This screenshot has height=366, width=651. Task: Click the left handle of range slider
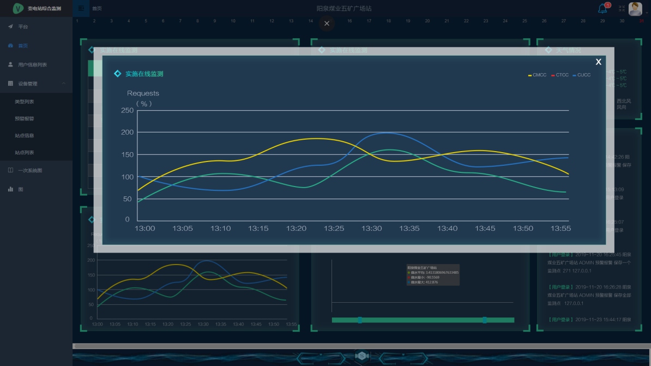coord(360,320)
